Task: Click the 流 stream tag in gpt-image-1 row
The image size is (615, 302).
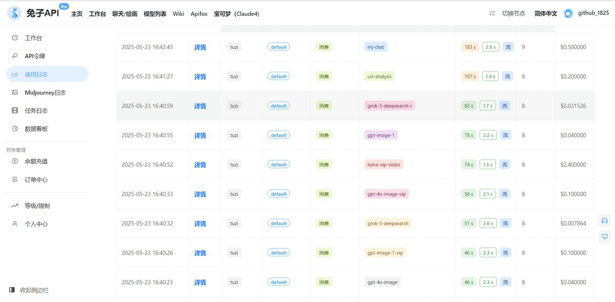Action: [505, 135]
